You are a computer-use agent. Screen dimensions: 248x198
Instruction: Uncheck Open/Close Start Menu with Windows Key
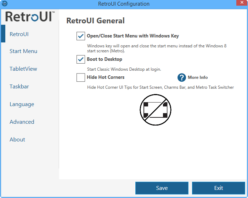[81, 36]
